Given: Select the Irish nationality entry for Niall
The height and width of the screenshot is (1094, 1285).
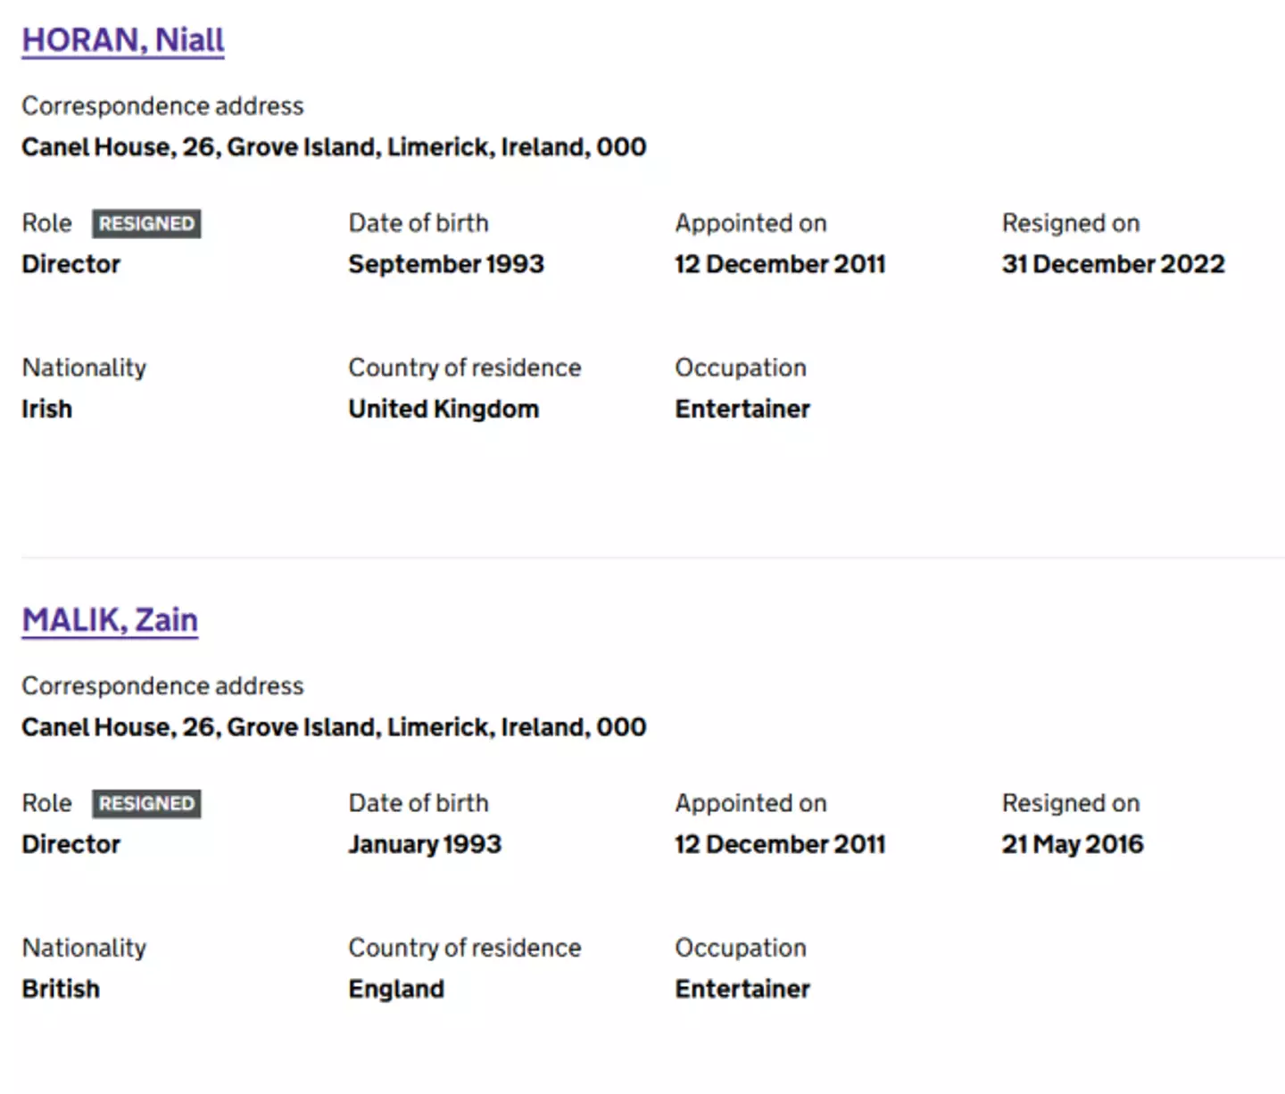Looking at the screenshot, I should pyautogui.click(x=46, y=409).
